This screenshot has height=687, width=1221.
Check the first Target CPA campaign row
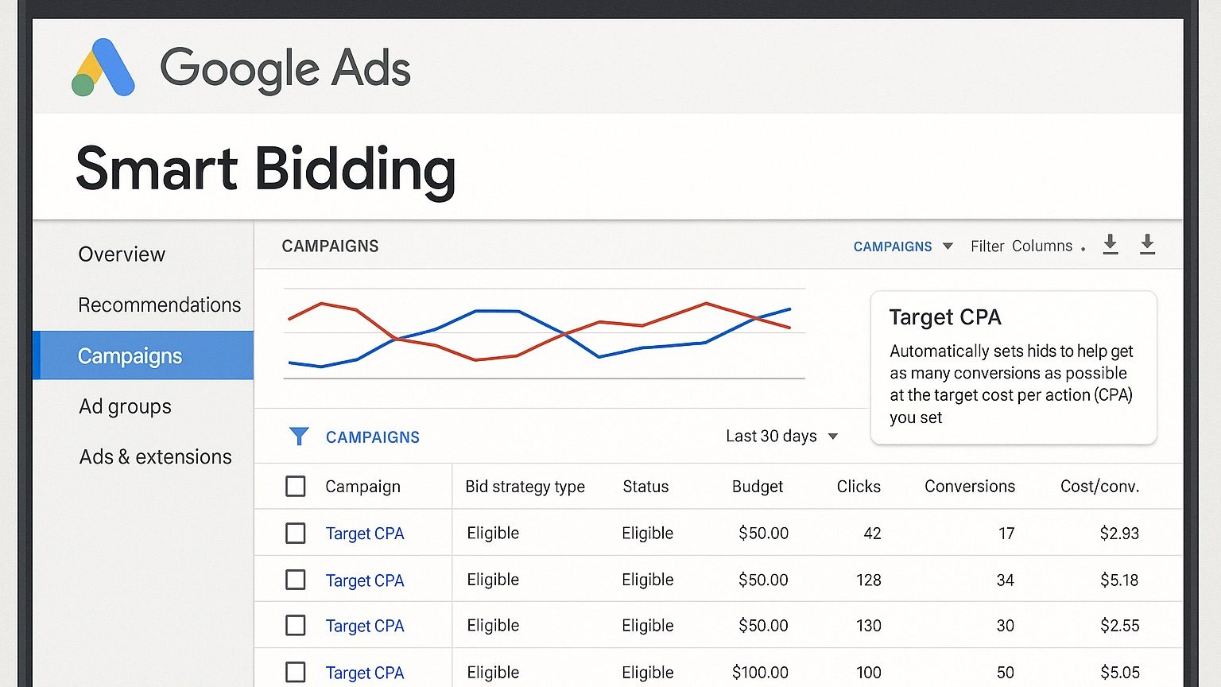[x=296, y=533]
